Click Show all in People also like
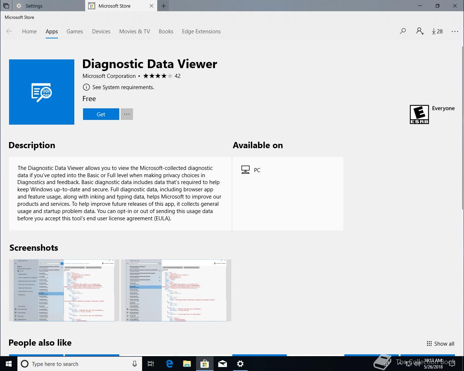The width and height of the screenshot is (464, 371). click(x=440, y=344)
